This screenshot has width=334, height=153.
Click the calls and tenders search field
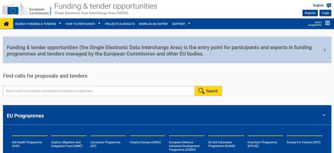point(99,91)
